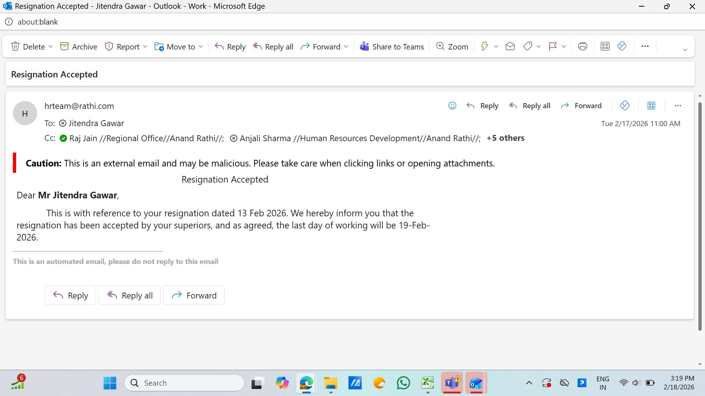Image resolution: width=705 pixels, height=396 pixels.
Task: Click the Mark as unread envelope icon
Action: pos(510,46)
